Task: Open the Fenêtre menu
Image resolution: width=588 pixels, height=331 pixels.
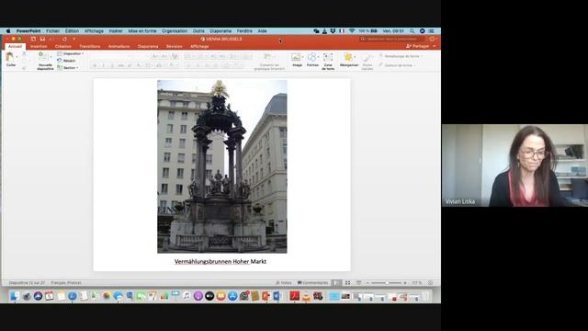Action: click(x=244, y=31)
